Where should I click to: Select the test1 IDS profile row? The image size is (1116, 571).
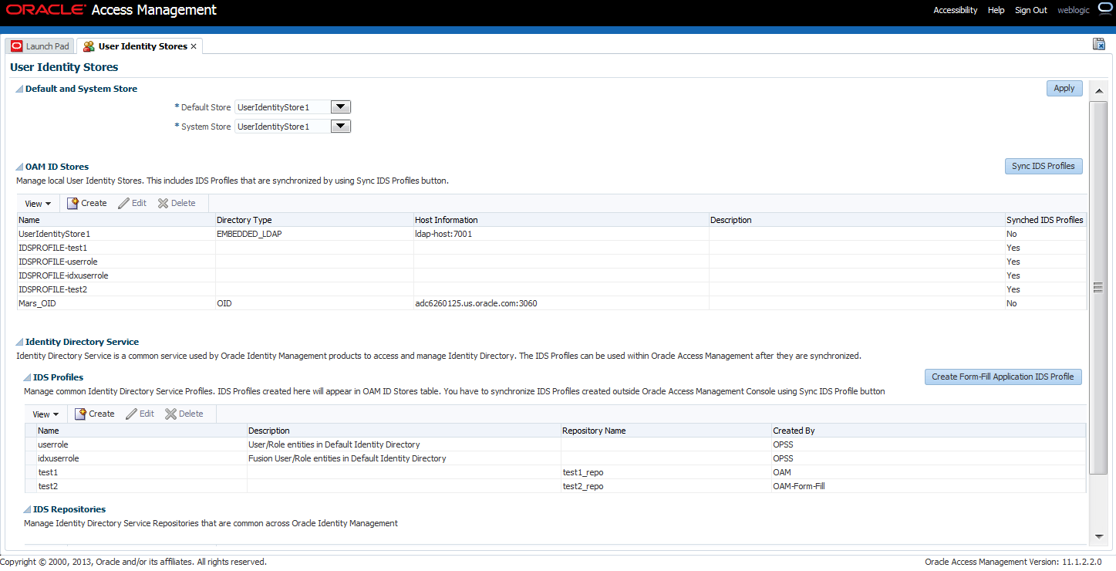555,472
